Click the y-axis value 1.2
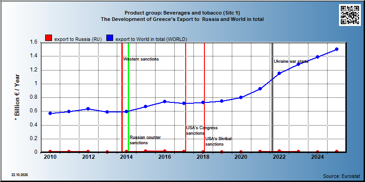The height and width of the screenshot is (182, 365). pyautogui.click(x=34, y=70)
